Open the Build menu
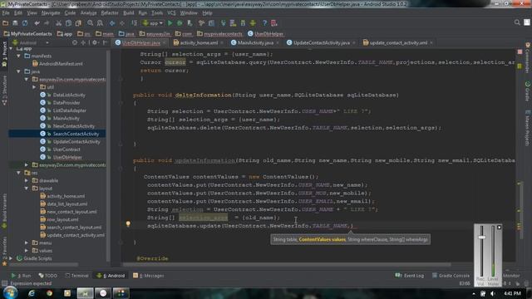This screenshot has width=532, height=299. (x=128, y=13)
